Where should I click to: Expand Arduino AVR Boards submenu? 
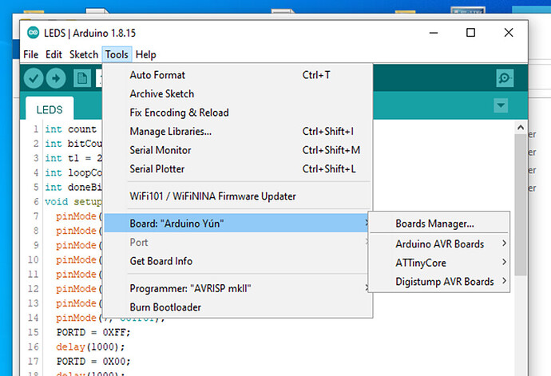coord(439,243)
